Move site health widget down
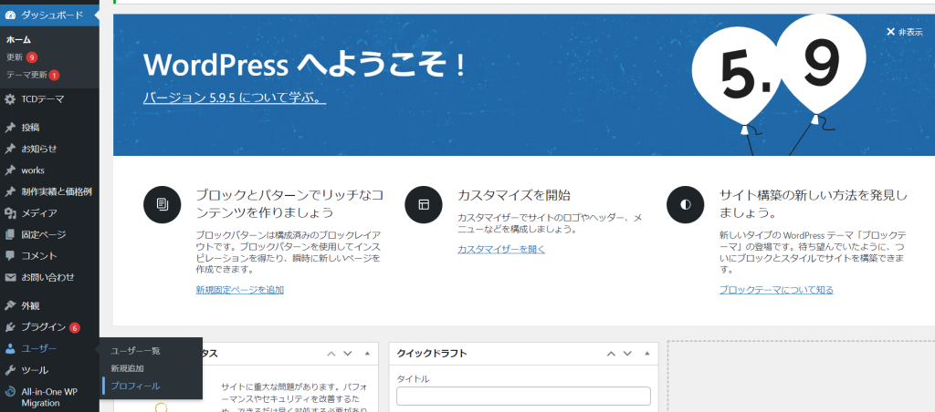The width and height of the screenshot is (935, 412). click(348, 354)
